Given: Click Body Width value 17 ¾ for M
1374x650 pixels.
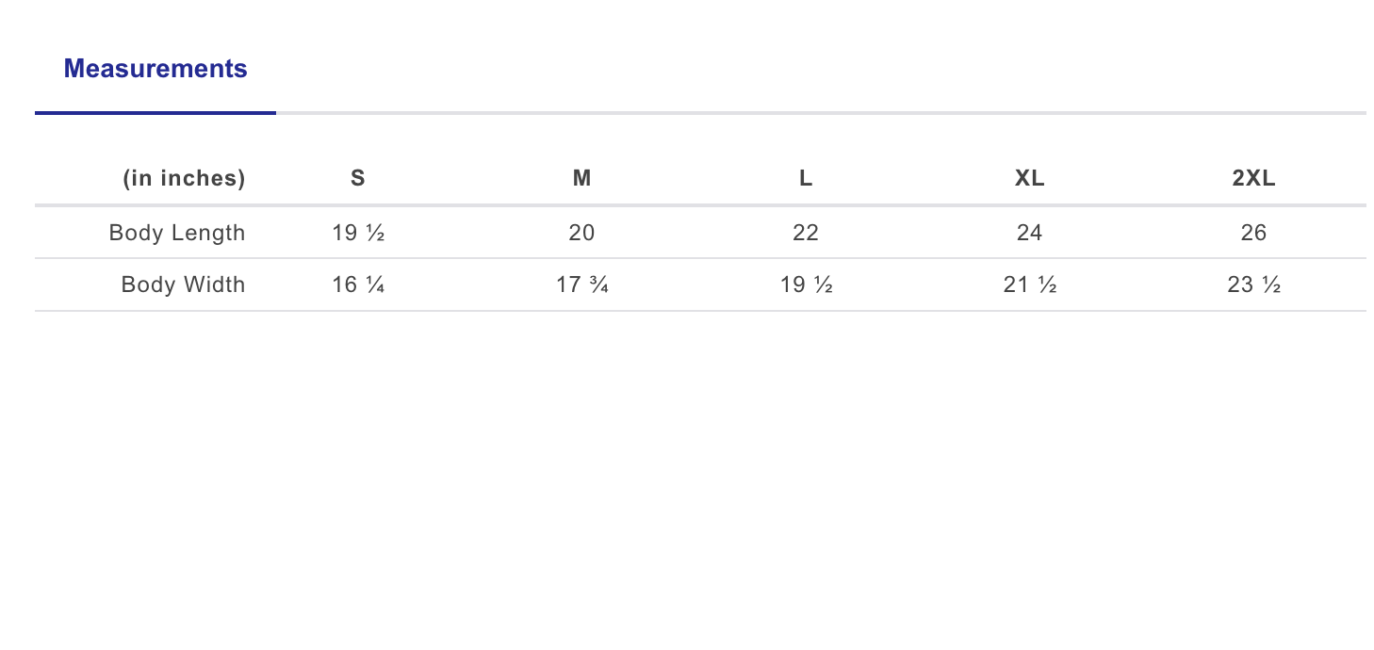Looking at the screenshot, I should 582,284.
